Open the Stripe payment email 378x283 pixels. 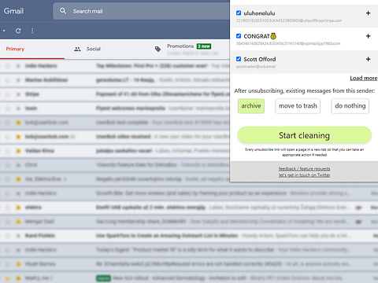(115, 94)
